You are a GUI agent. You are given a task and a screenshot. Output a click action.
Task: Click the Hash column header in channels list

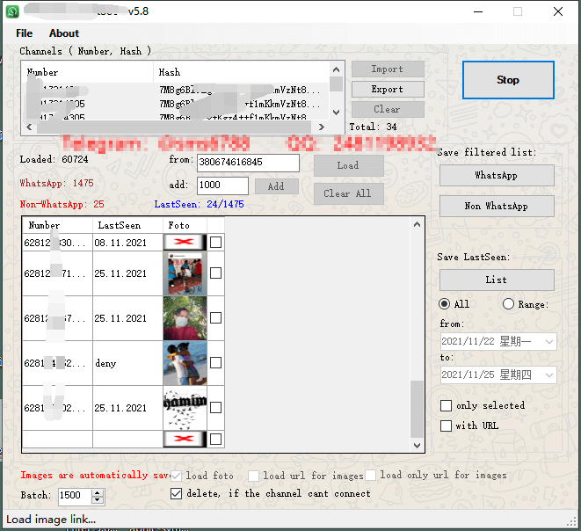[241, 72]
